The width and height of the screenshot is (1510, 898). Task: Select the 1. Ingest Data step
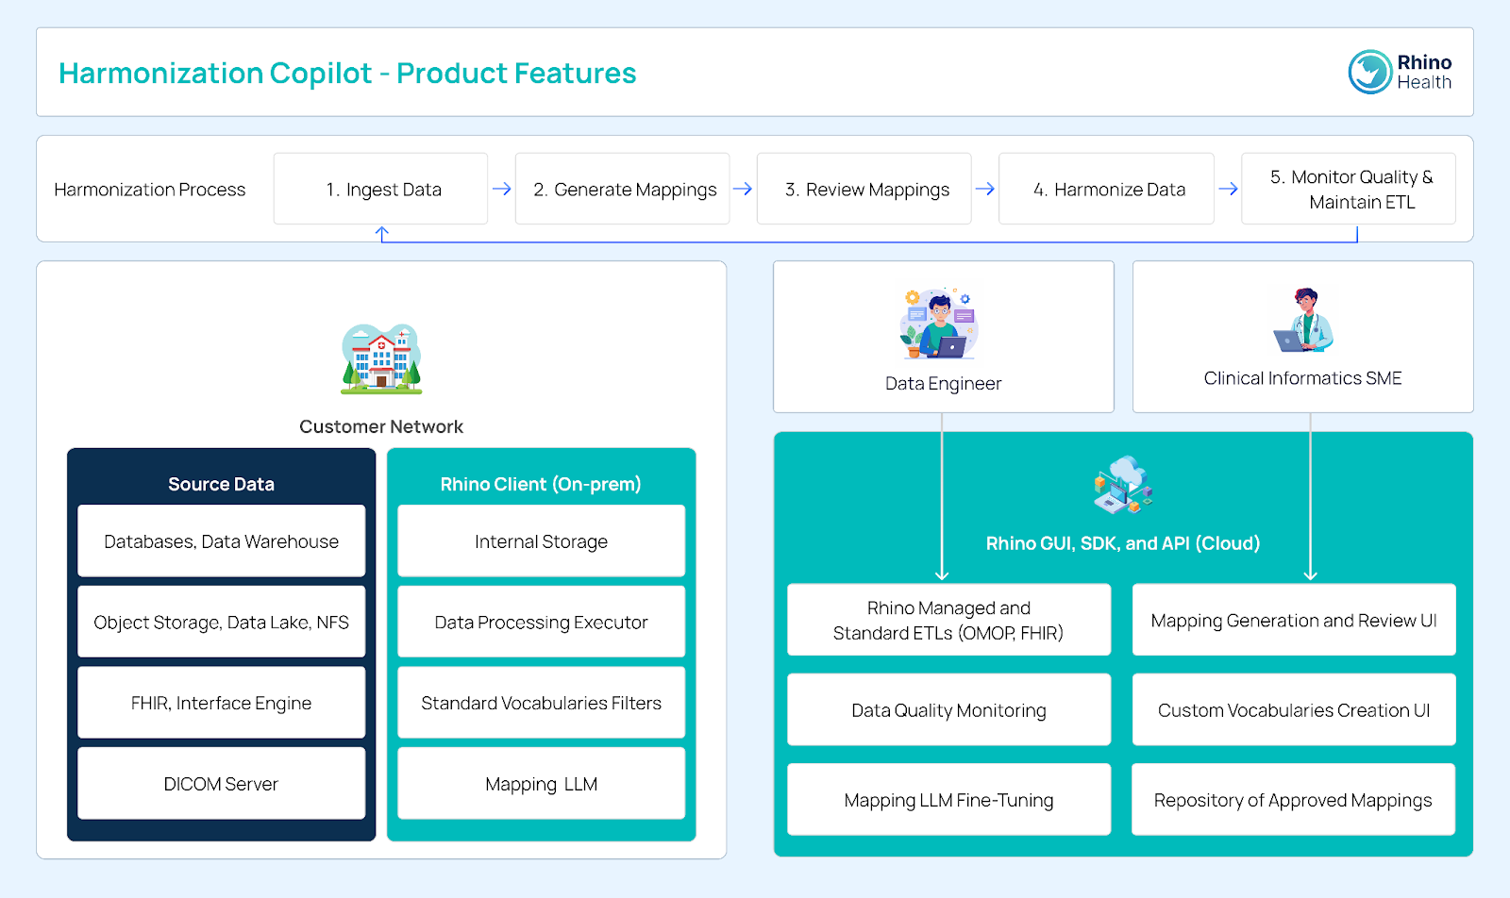click(x=381, y=189)
